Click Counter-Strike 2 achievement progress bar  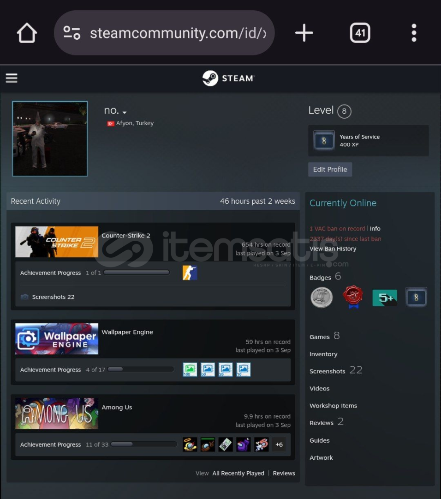137,273
